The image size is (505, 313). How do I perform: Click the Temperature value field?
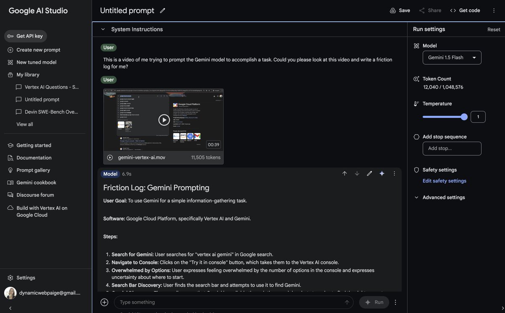click(478, 117)
